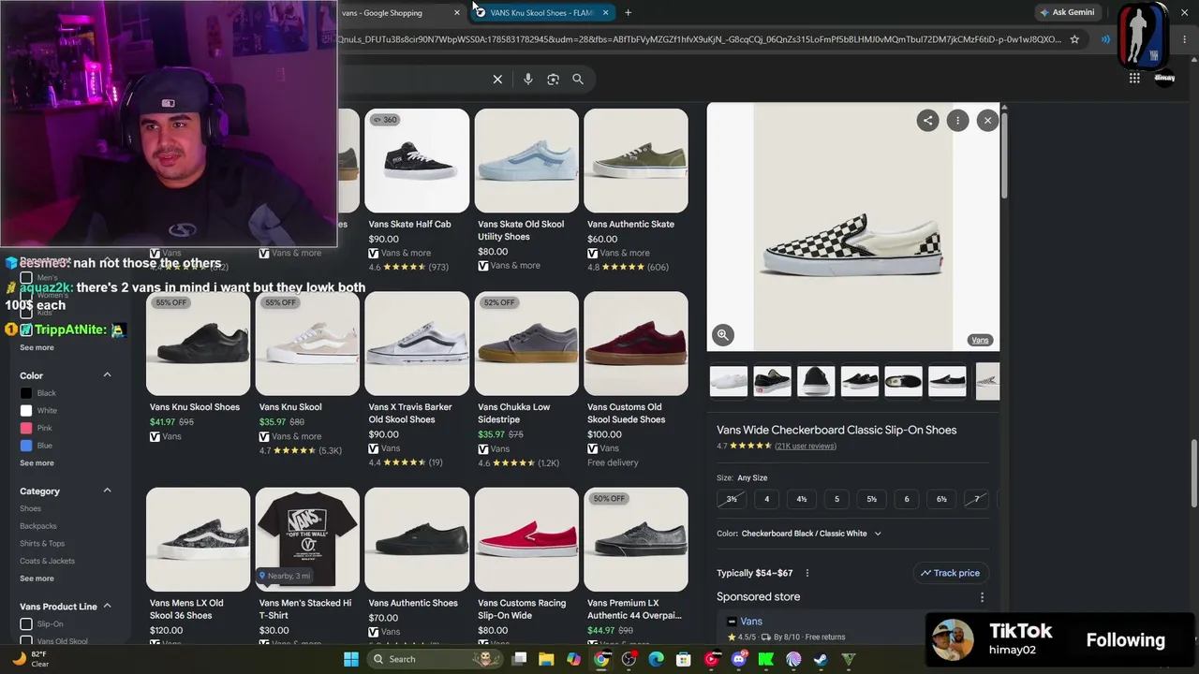Select size 4½
This screenshot has width=1199, height=674.
pyautogui.click(x=802, y=499)
